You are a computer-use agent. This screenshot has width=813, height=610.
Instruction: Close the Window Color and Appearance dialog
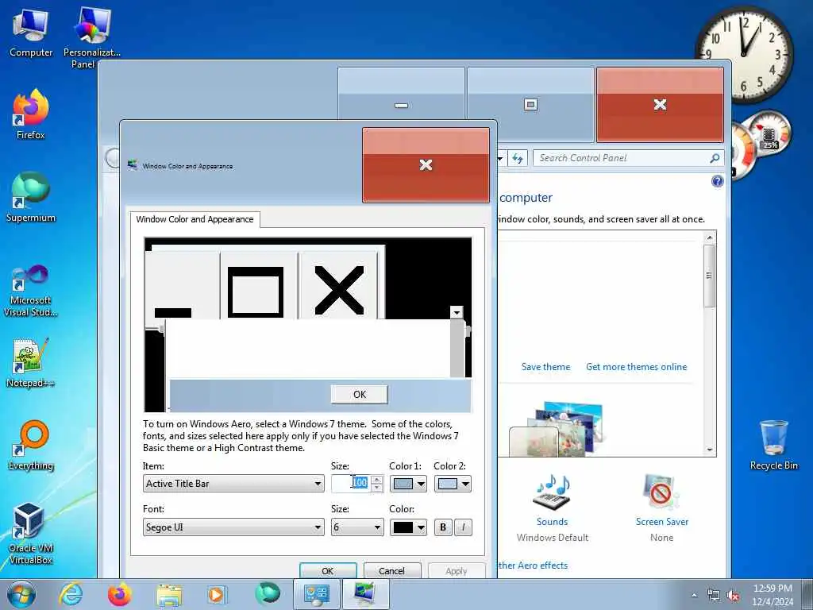pos(426,165)
